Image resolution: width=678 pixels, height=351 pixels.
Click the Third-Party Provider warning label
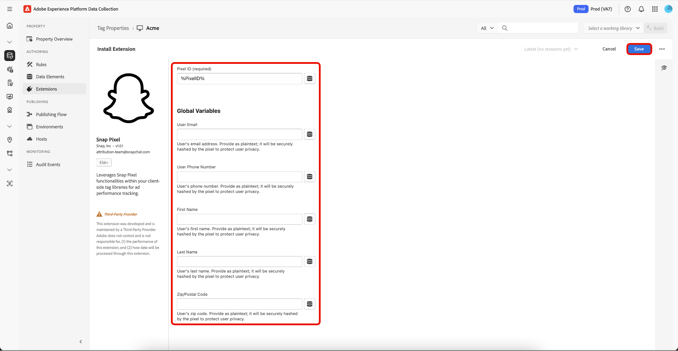(x=117, y=214)
